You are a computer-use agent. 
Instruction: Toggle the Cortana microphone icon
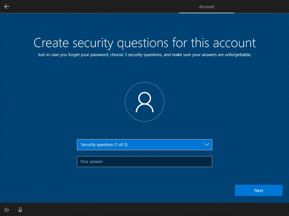20,210
